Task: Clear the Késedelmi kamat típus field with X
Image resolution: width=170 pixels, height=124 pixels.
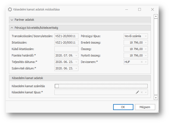Action: pos(142,92)
